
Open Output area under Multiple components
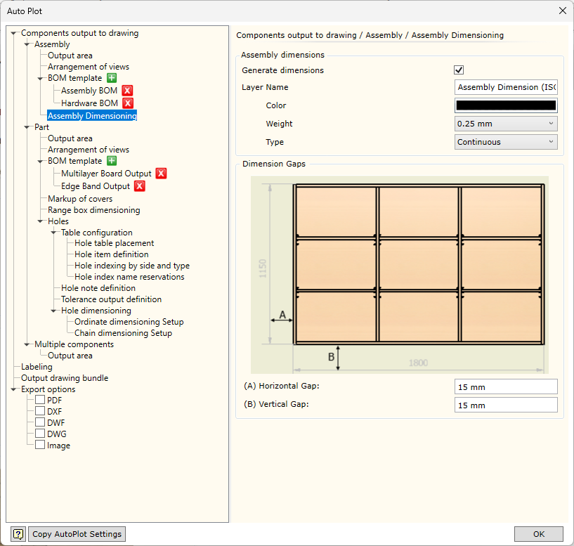(x=70, y=356)
